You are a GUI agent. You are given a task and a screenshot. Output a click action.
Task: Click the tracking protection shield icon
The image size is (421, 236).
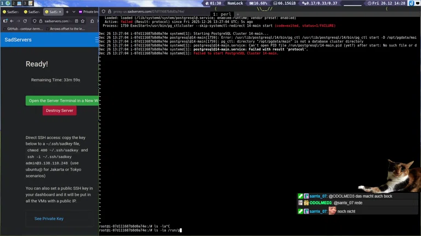(35, 21)
